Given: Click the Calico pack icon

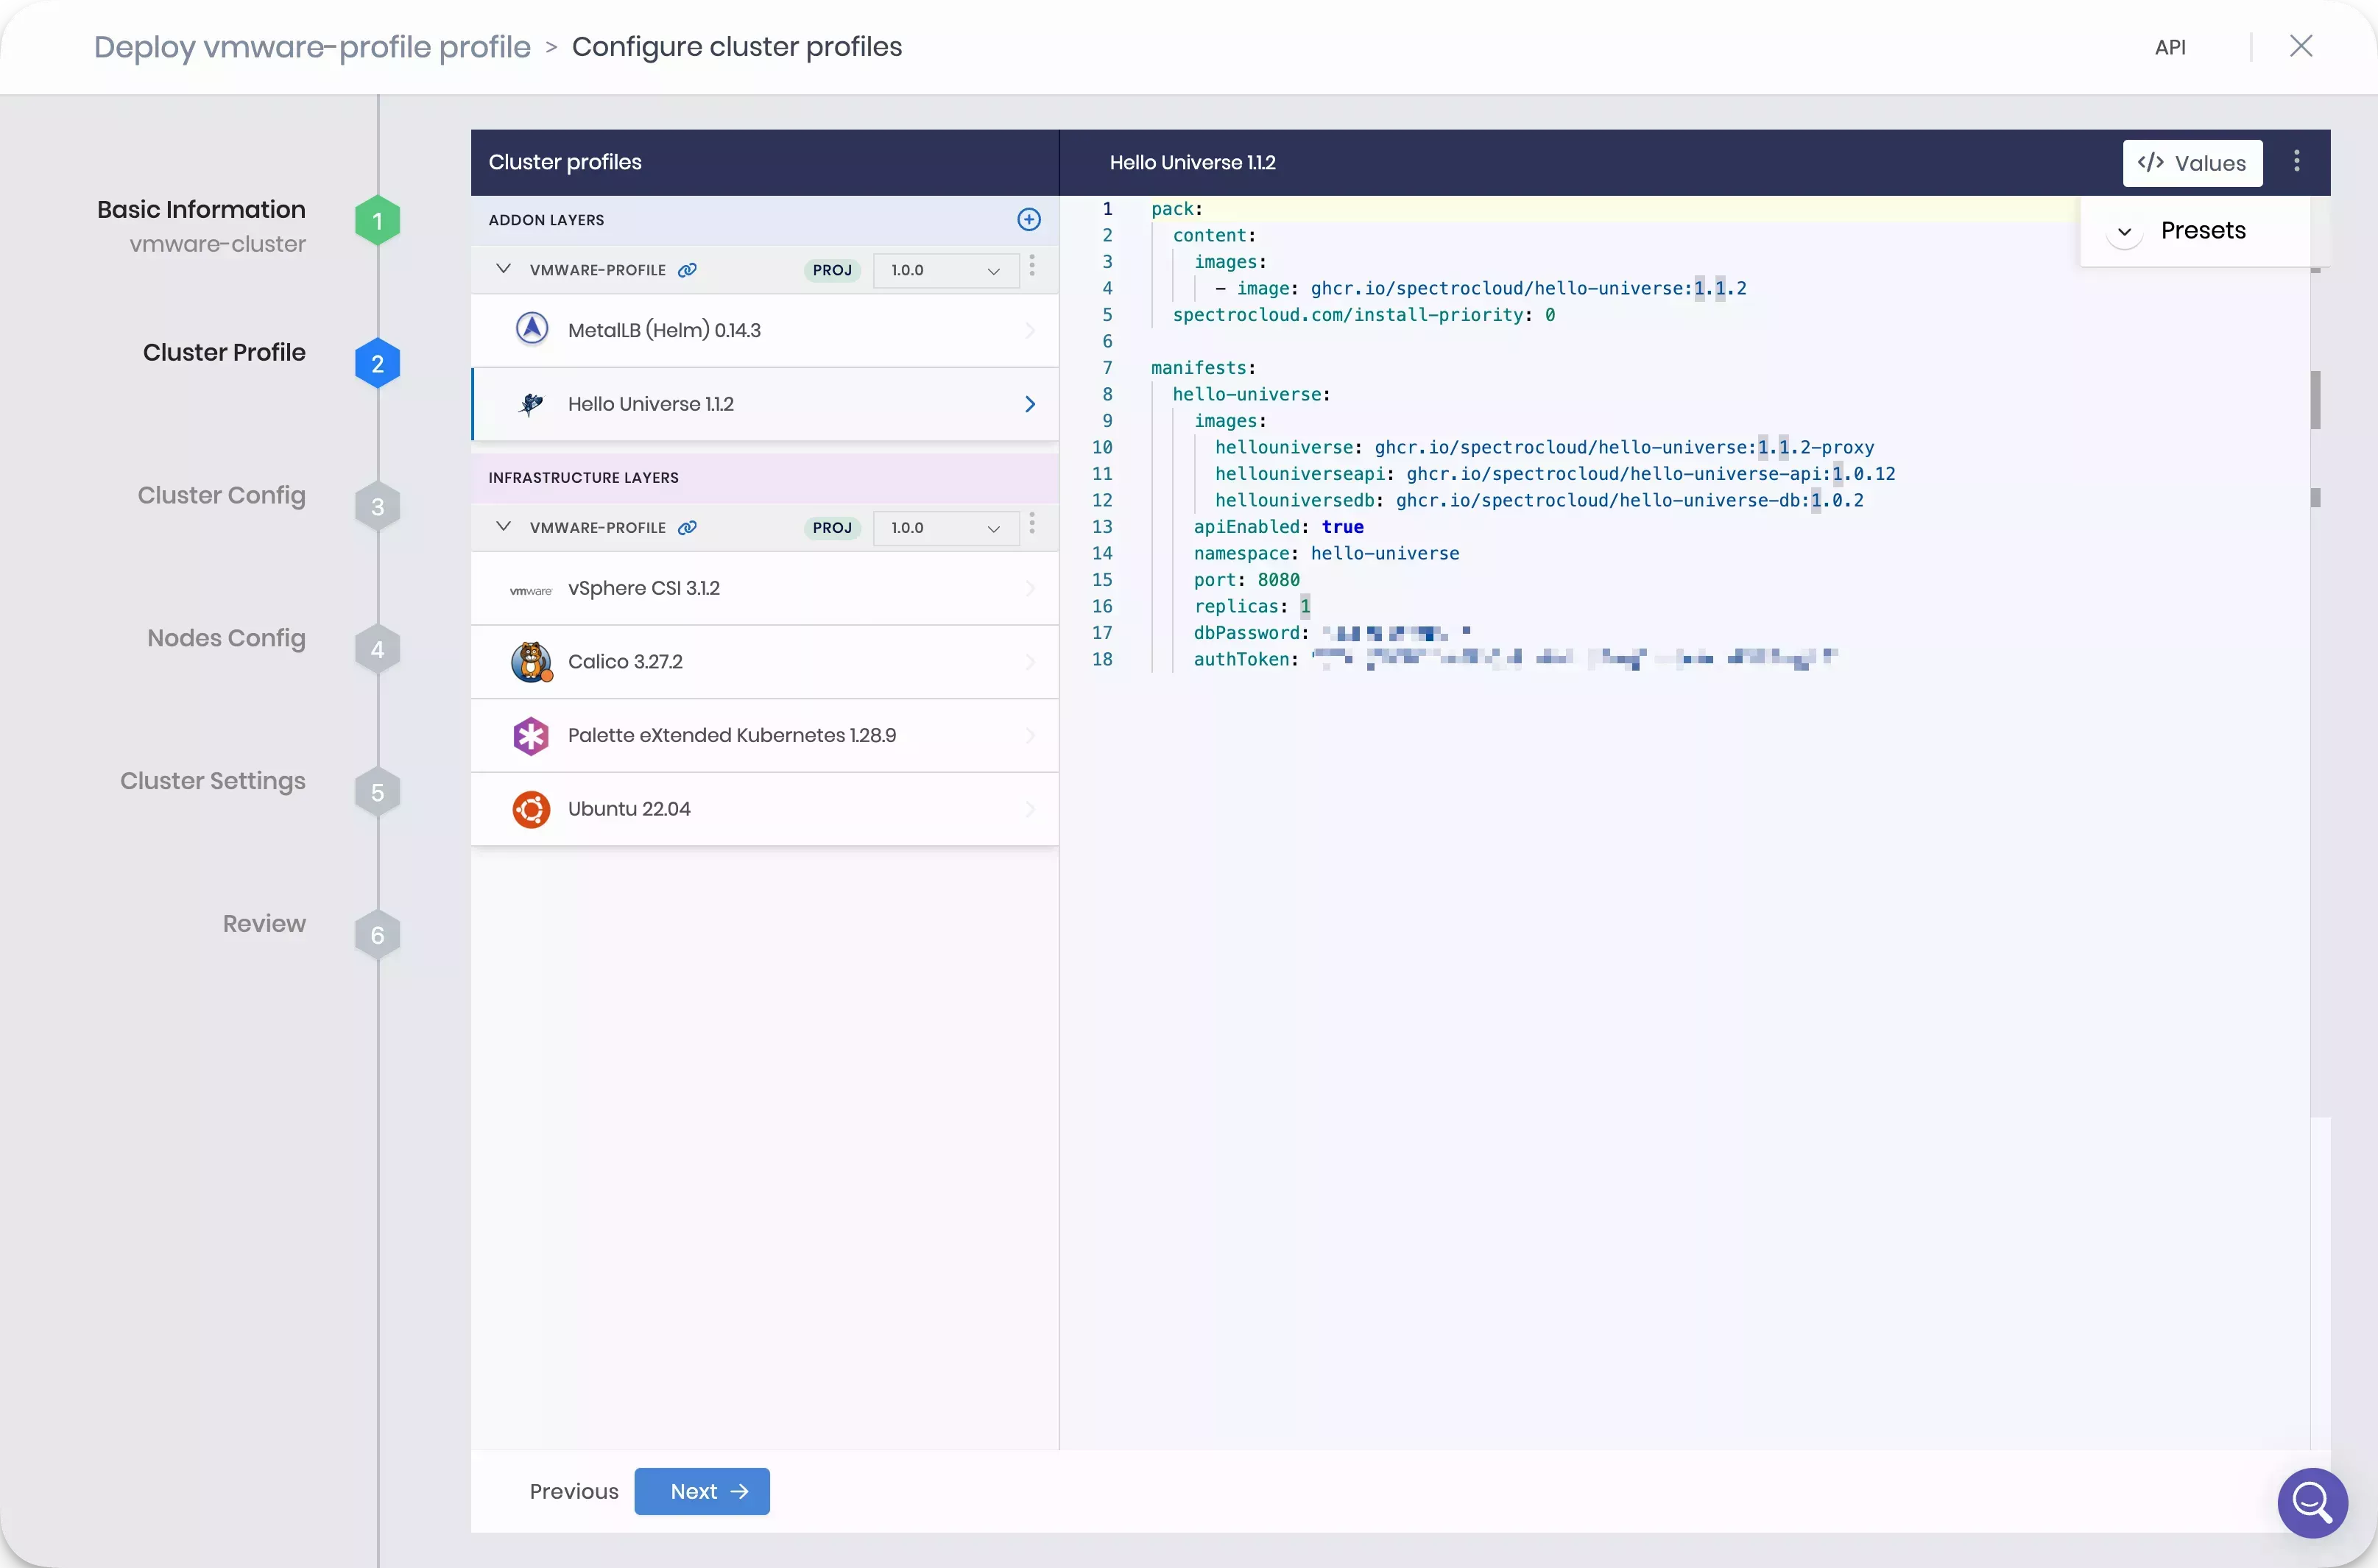Looking at the screenshot, I should pyautogui.click(x=531, y=662).
